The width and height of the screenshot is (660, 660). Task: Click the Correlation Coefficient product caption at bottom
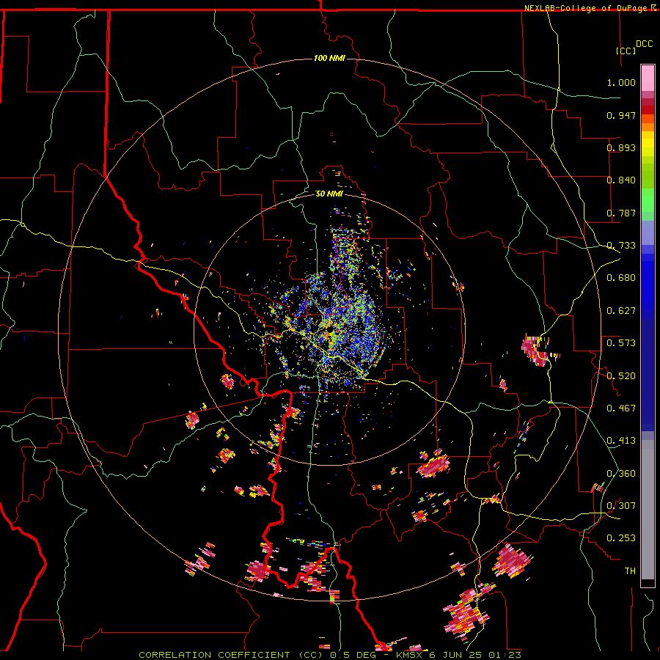pyautogui.click(x=330, y=655)
